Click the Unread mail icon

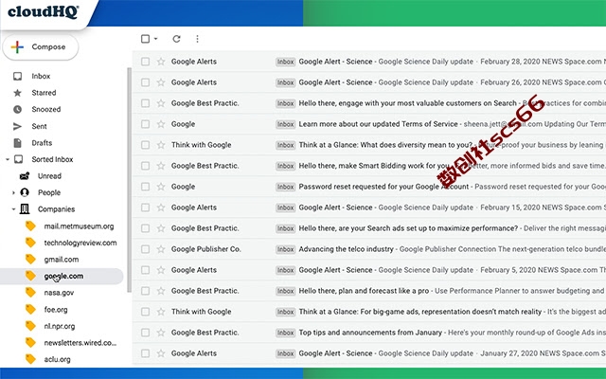point(25,176)
